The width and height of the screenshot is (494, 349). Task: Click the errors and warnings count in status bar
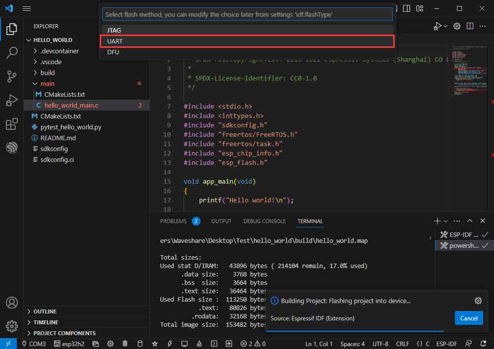pyautogui.click(x=253, y=344)
